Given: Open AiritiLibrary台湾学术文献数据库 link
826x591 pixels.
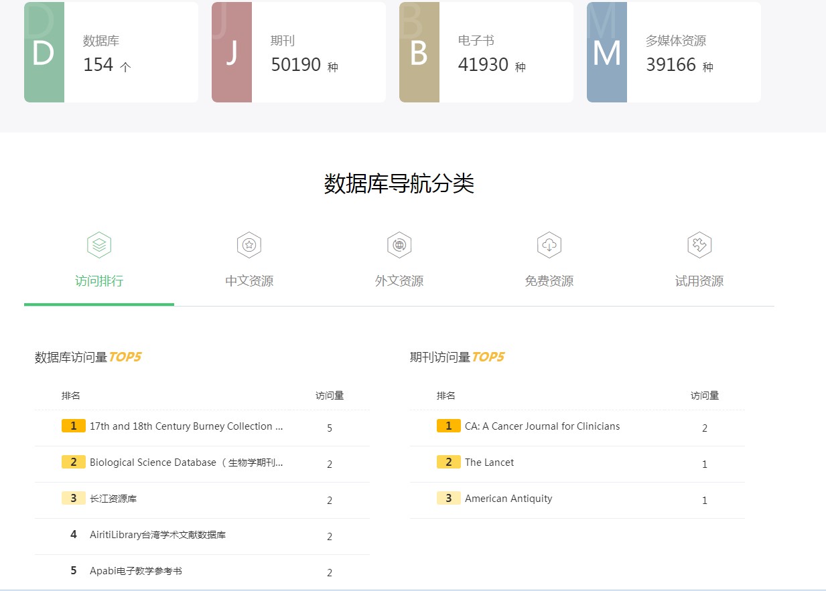Looking at the screenshot, I should coord(157,535).
